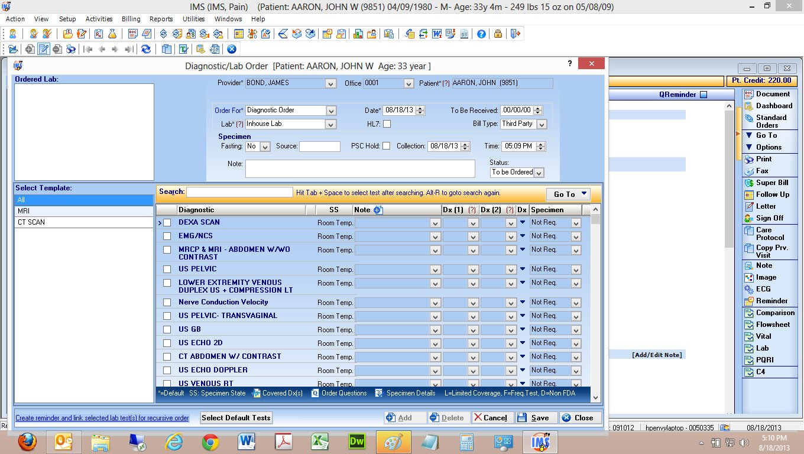The width and height of the screenshot is (804, 454).
Task: Click the Save button
Action: [x=534, y=418]
